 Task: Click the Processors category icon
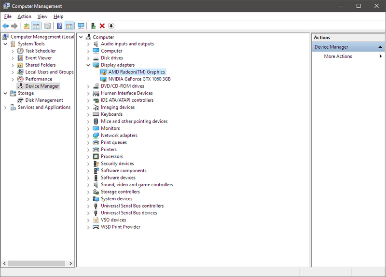[96, 157]
